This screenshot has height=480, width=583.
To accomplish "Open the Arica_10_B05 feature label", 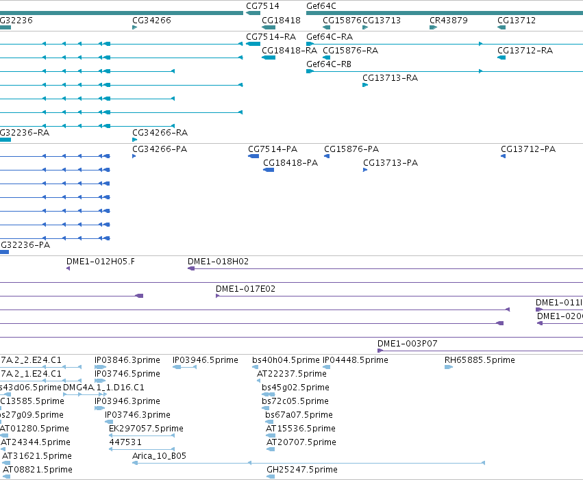I will (159, 456).
